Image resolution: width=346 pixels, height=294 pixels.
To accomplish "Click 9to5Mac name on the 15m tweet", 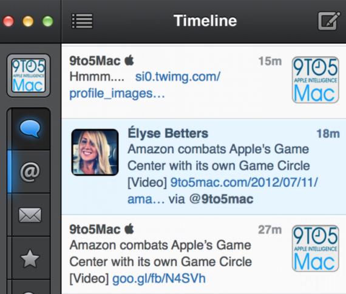I will tap(95, 61).
